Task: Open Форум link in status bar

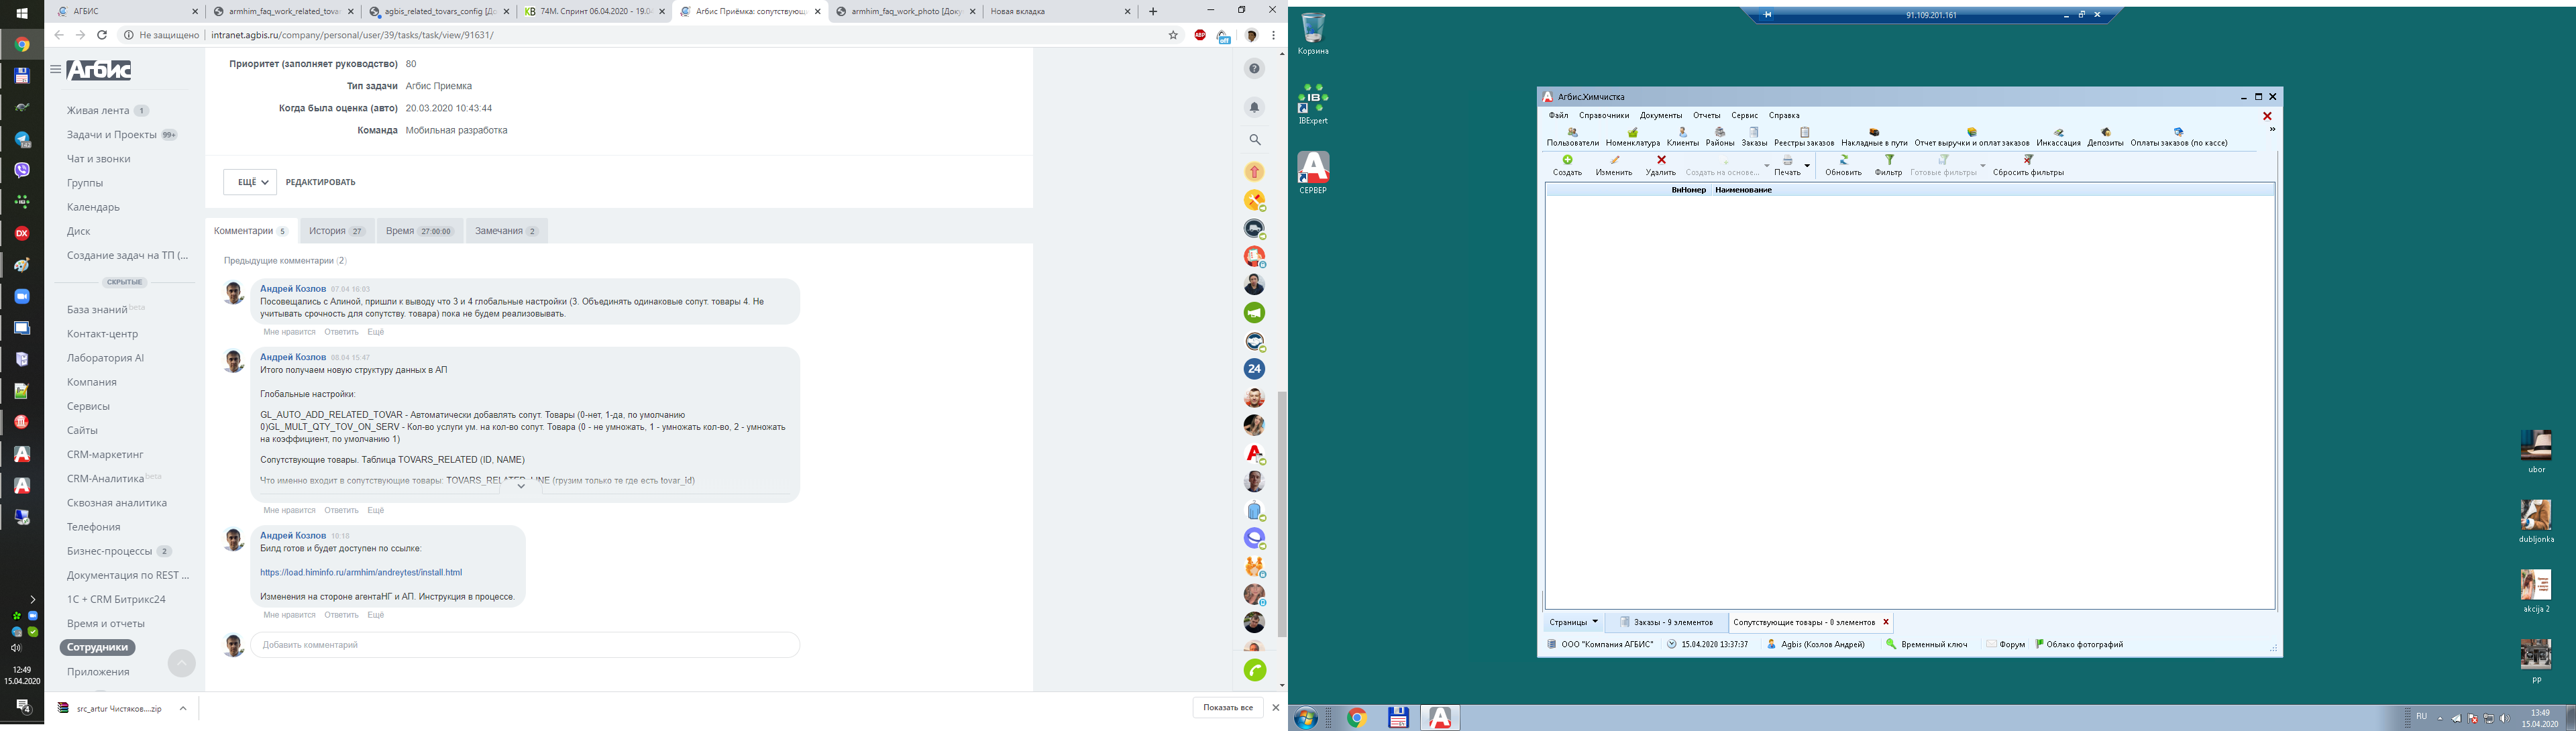Action: tap(2005, 645)
